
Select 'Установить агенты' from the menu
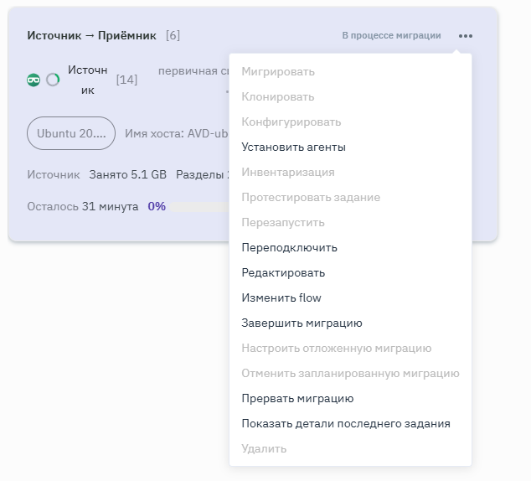[293, 147]
